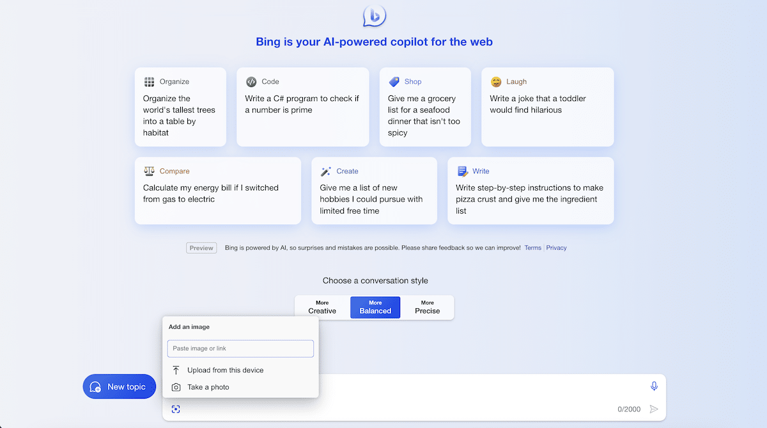Click the microphone voice input icon
The image size is (767, 428).
click(x=654, y=386)
